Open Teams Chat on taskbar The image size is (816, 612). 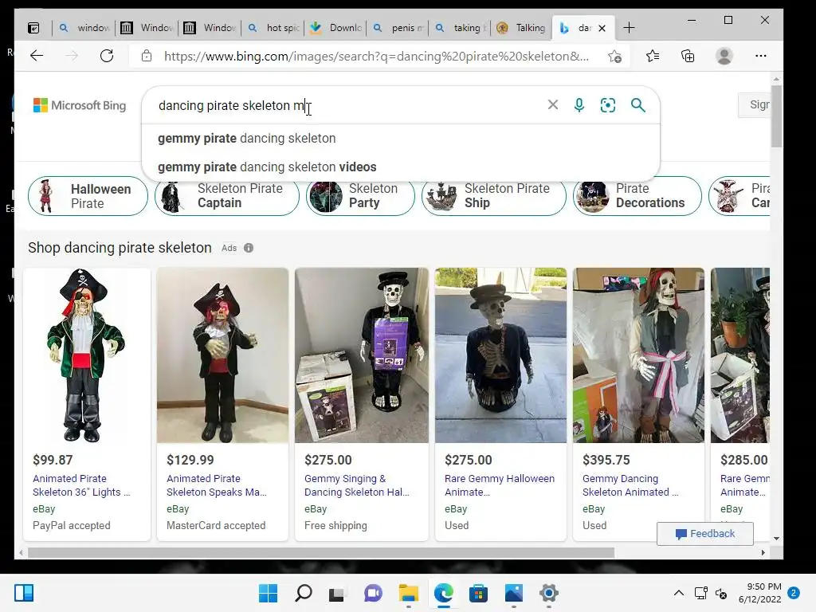[x=373, y=593]
